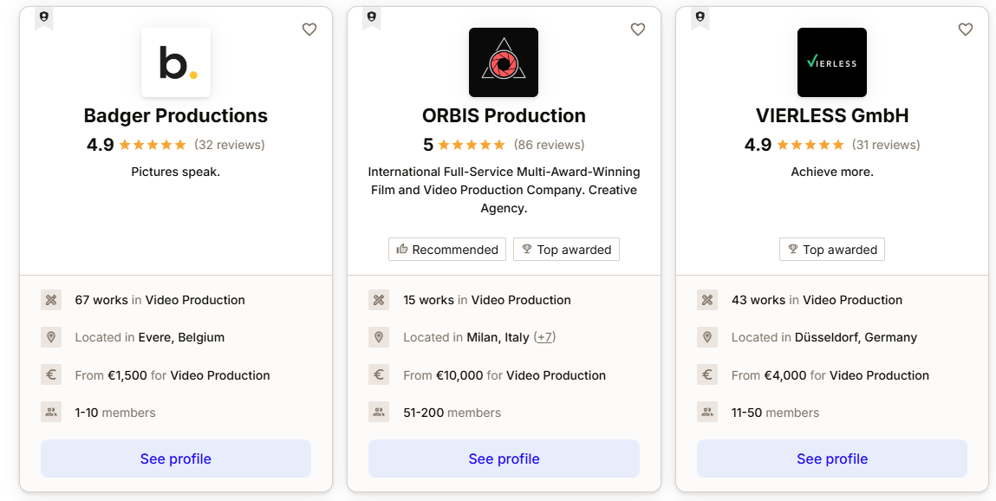Open the Badger Productions title
Image resolution: width=996 pixels, height=501 pixels.
tap(176, 115)
